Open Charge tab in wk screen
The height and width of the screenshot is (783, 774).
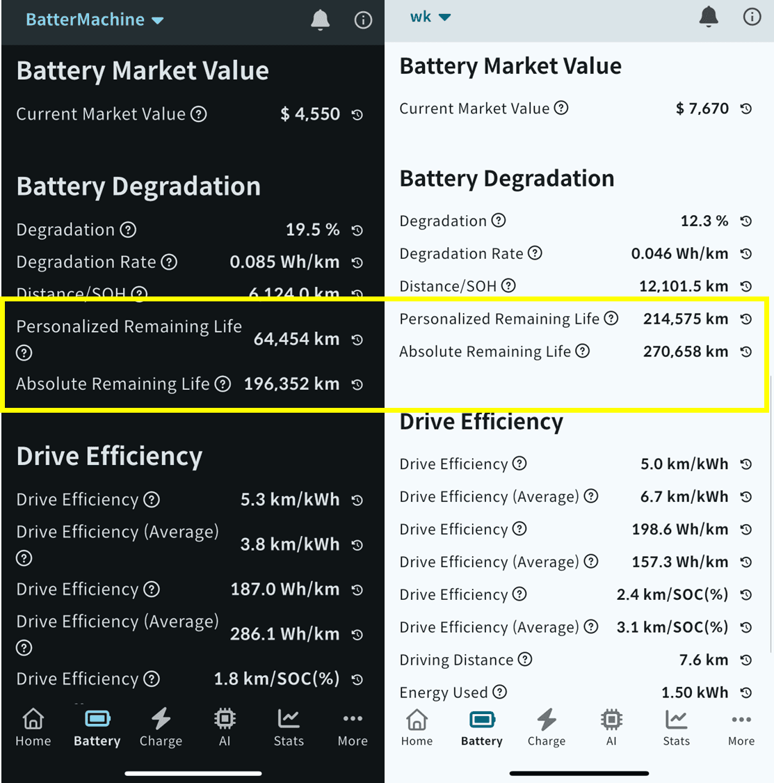(547, 727)
